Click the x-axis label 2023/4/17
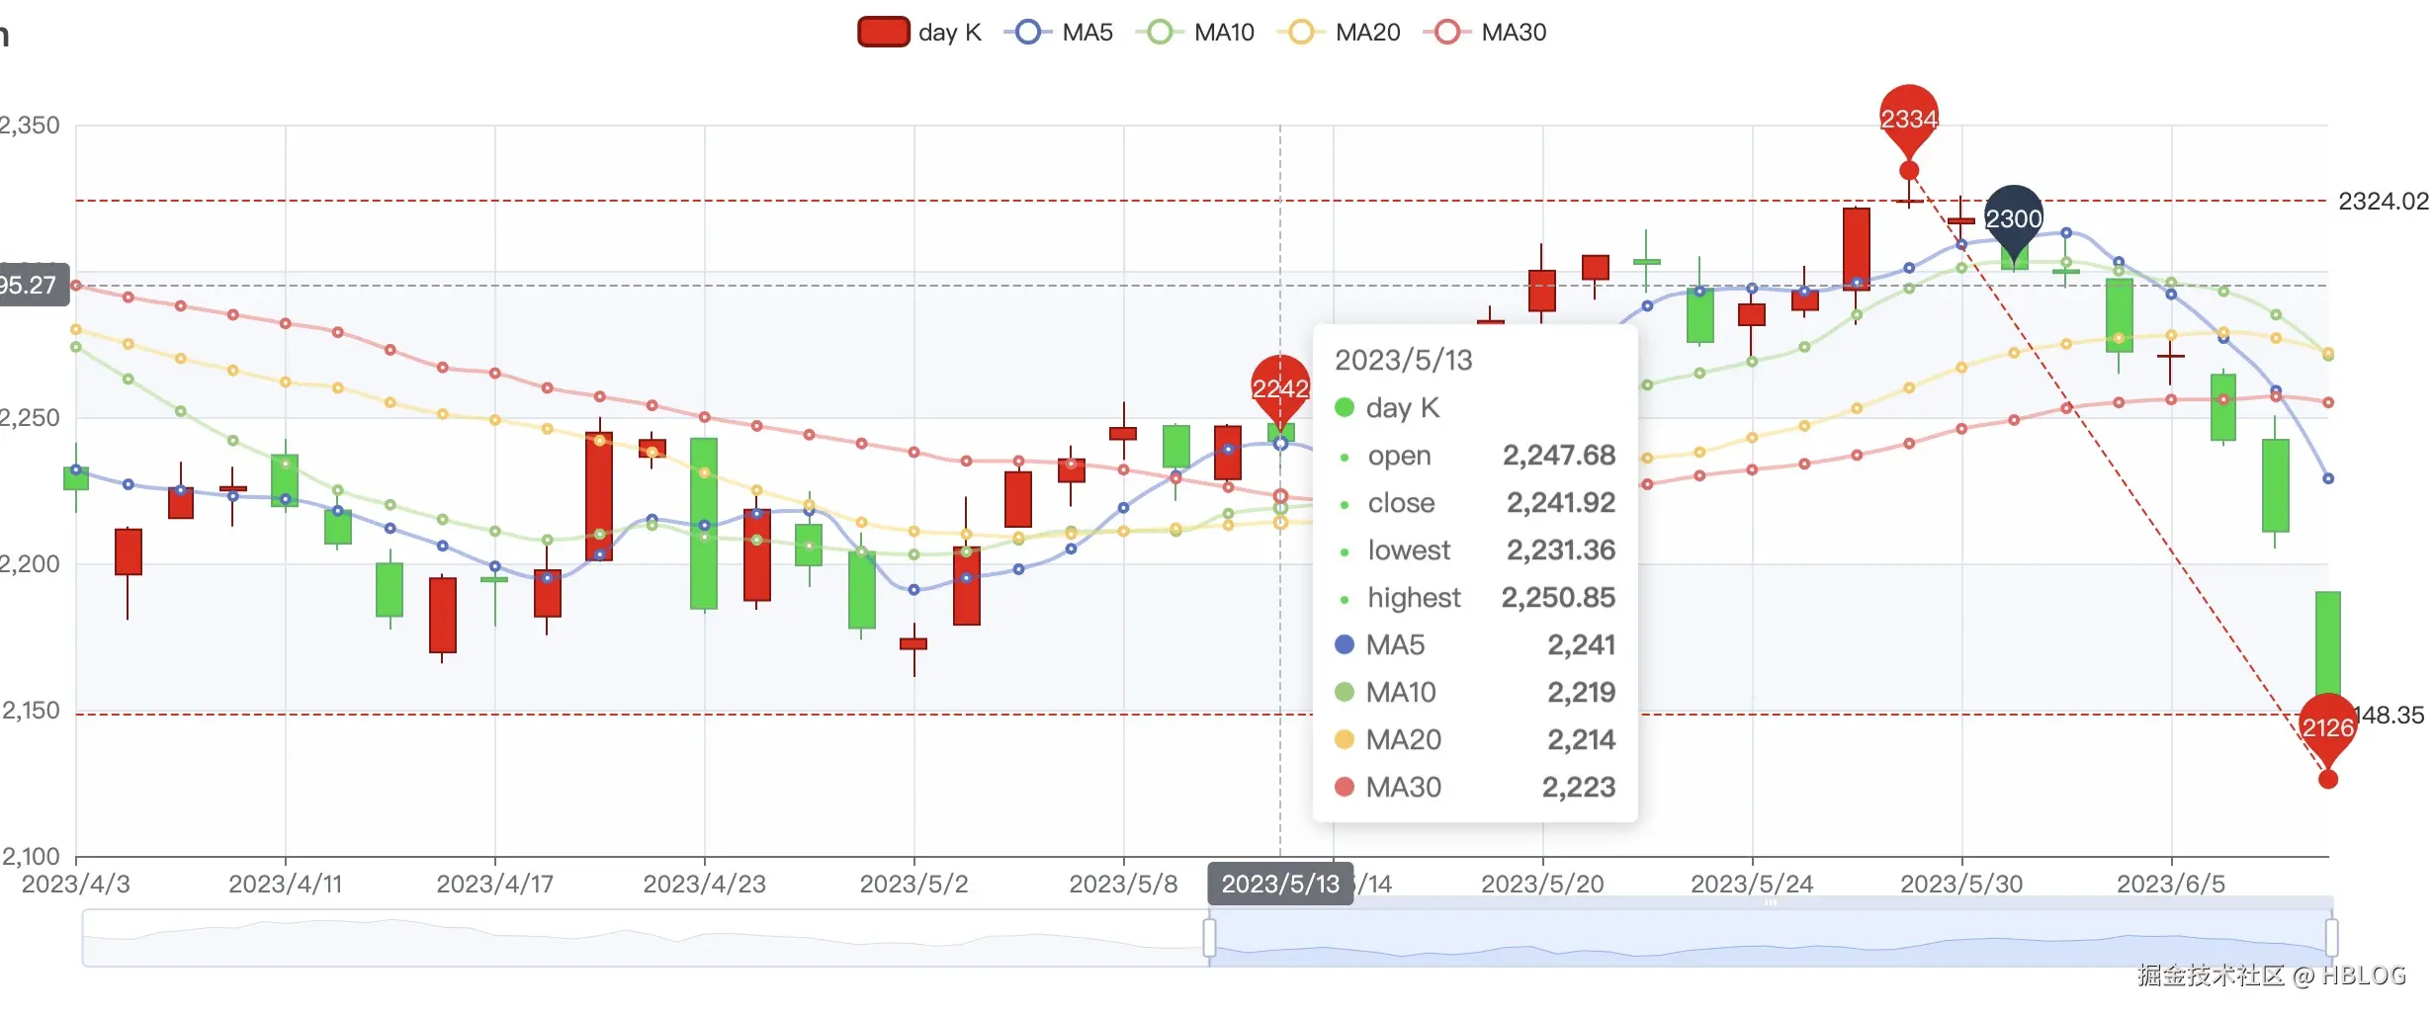 [495, 884]
